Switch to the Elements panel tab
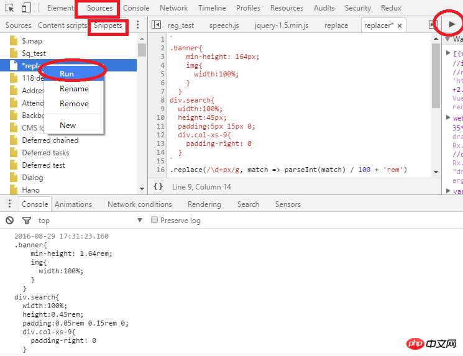Screen dimensions: 463x356 60,8
